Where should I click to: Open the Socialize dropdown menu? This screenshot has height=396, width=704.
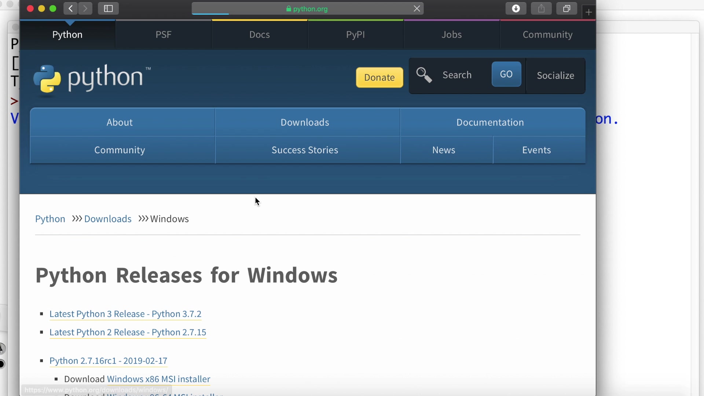(555, 76)
